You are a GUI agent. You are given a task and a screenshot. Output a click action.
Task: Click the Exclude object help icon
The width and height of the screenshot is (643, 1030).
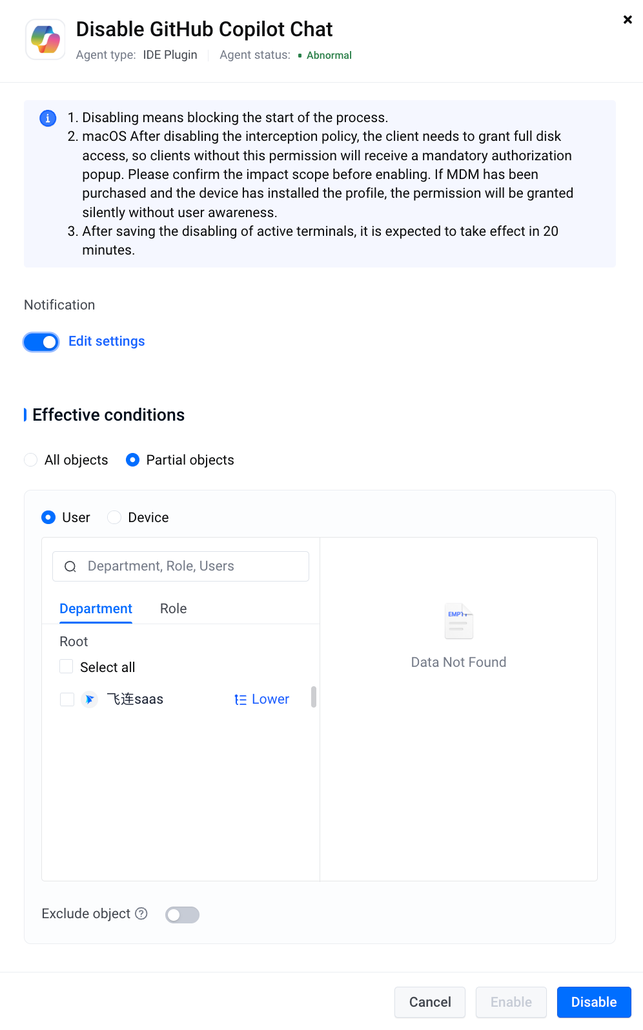pyautogui.click(x=141, y=914)
